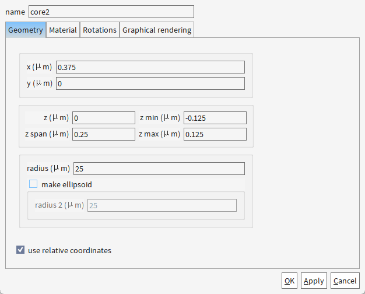Click the 'name' label text

tap(15, 12)
